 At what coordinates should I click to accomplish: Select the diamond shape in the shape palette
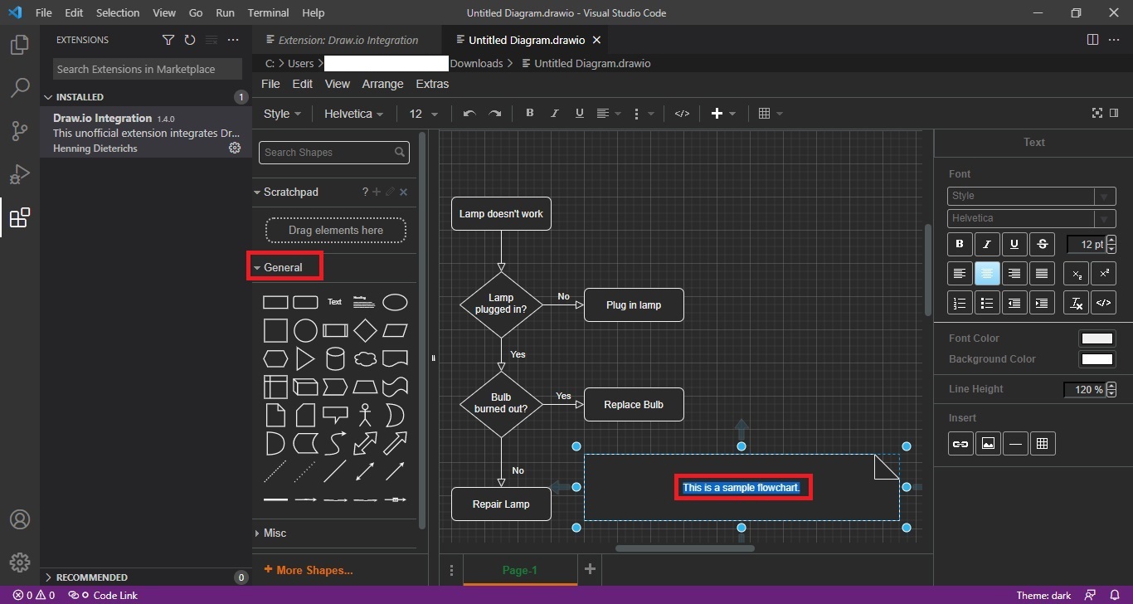(x=365, y=329)
